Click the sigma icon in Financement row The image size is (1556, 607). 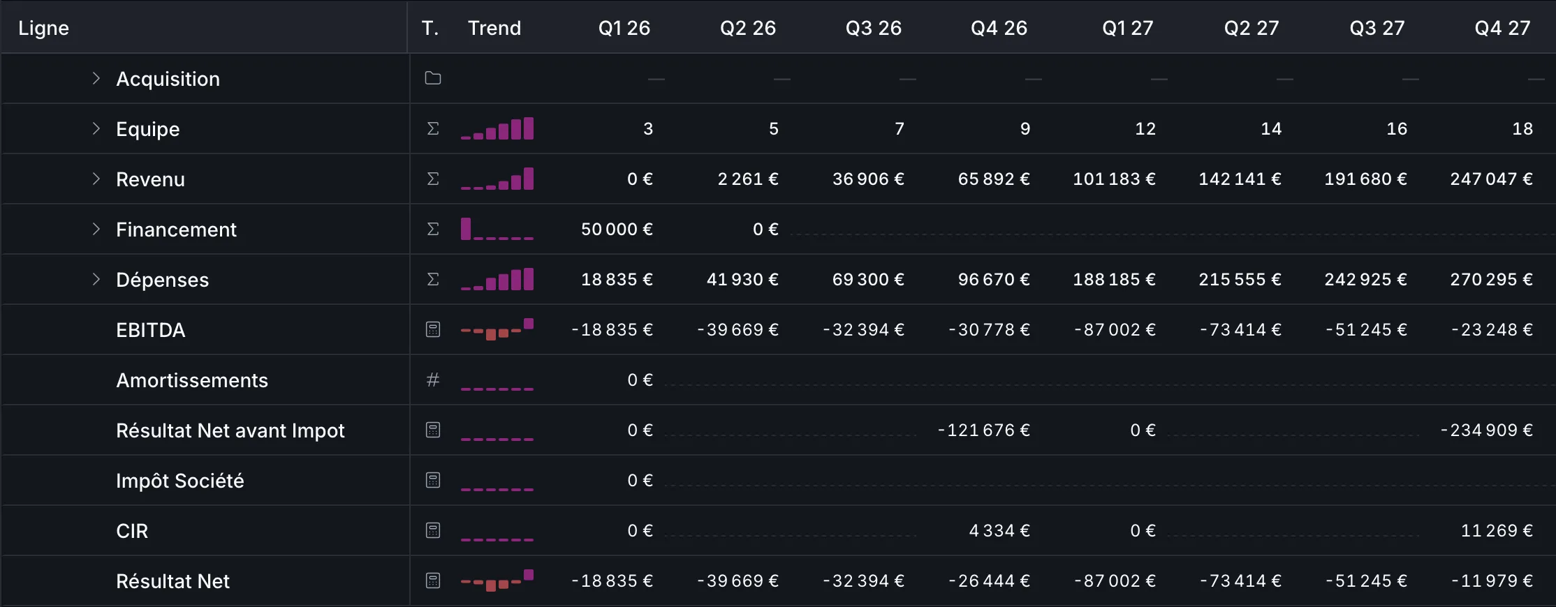pos(433,229)
